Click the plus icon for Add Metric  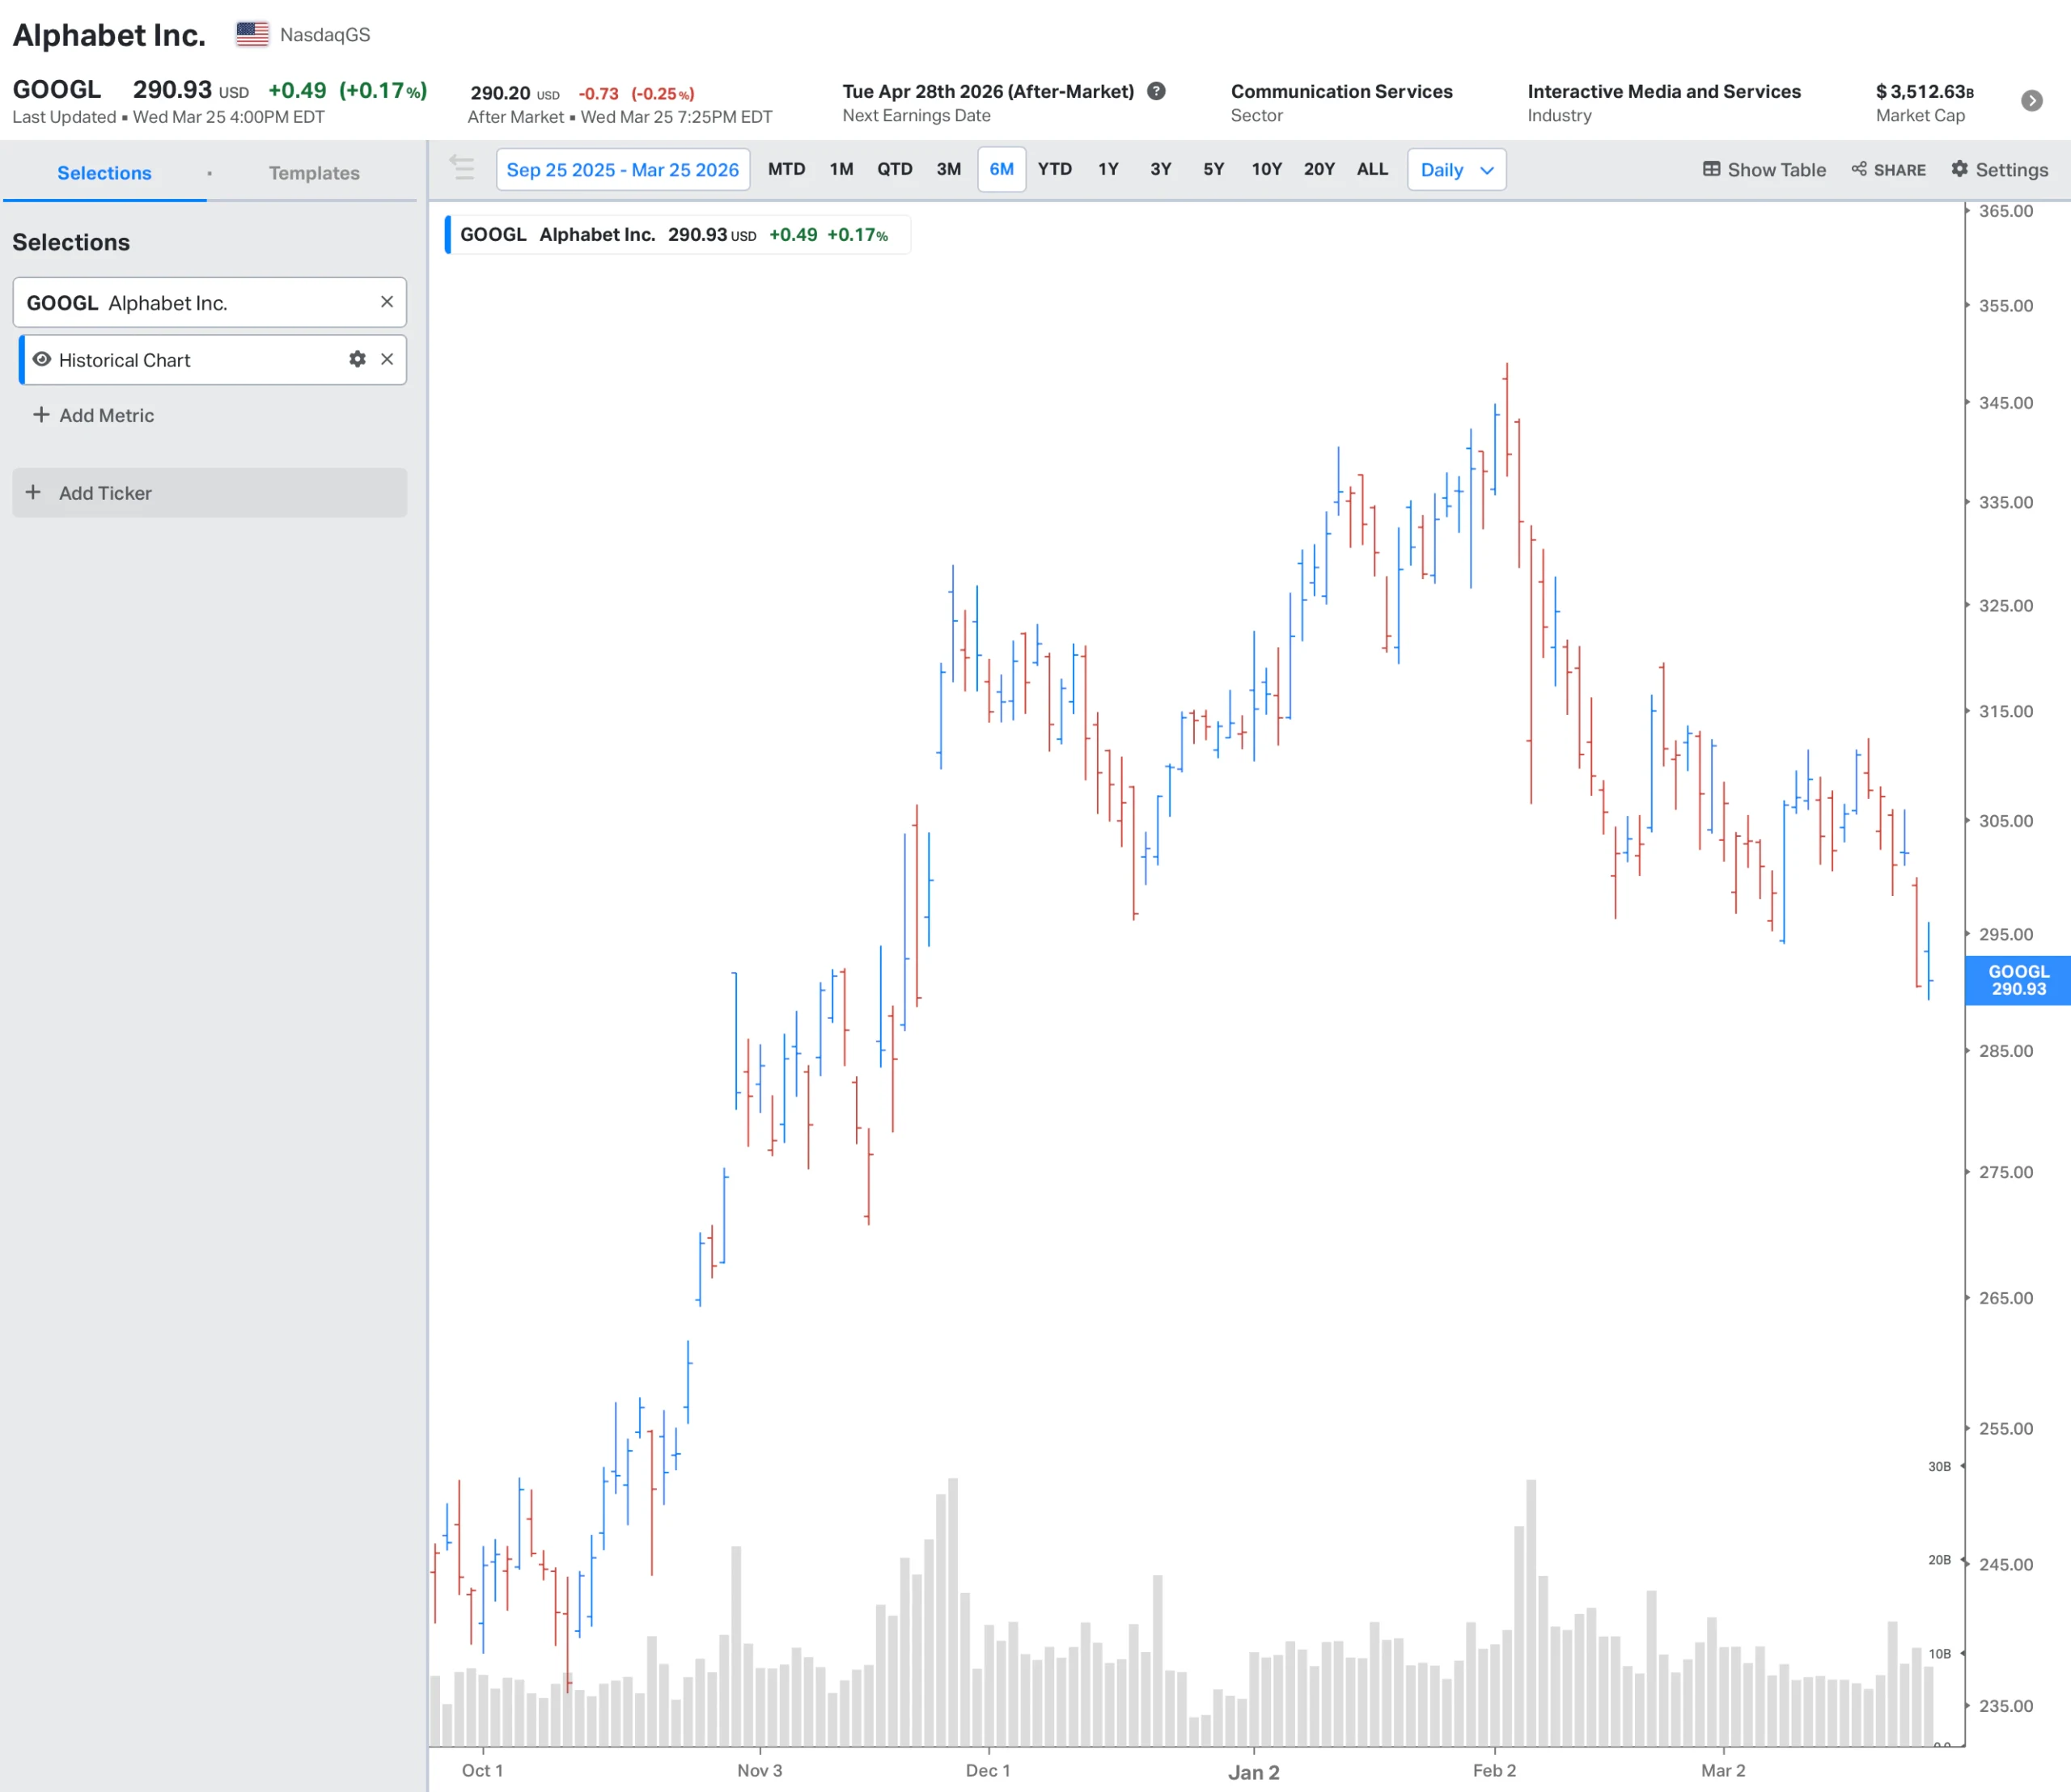41,415
